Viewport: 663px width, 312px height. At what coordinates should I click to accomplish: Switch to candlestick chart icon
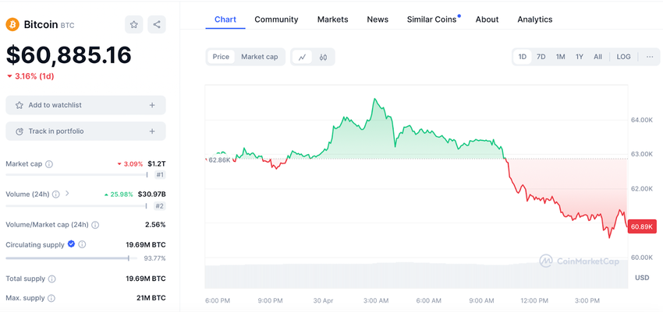(x=323, y=57)
